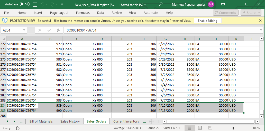Switch to Page Break Preview icon

click(x=210, y=128)
